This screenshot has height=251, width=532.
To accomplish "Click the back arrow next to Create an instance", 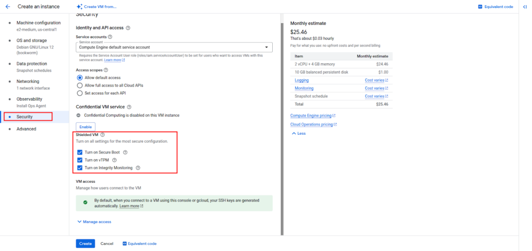I will coord(8,6).
